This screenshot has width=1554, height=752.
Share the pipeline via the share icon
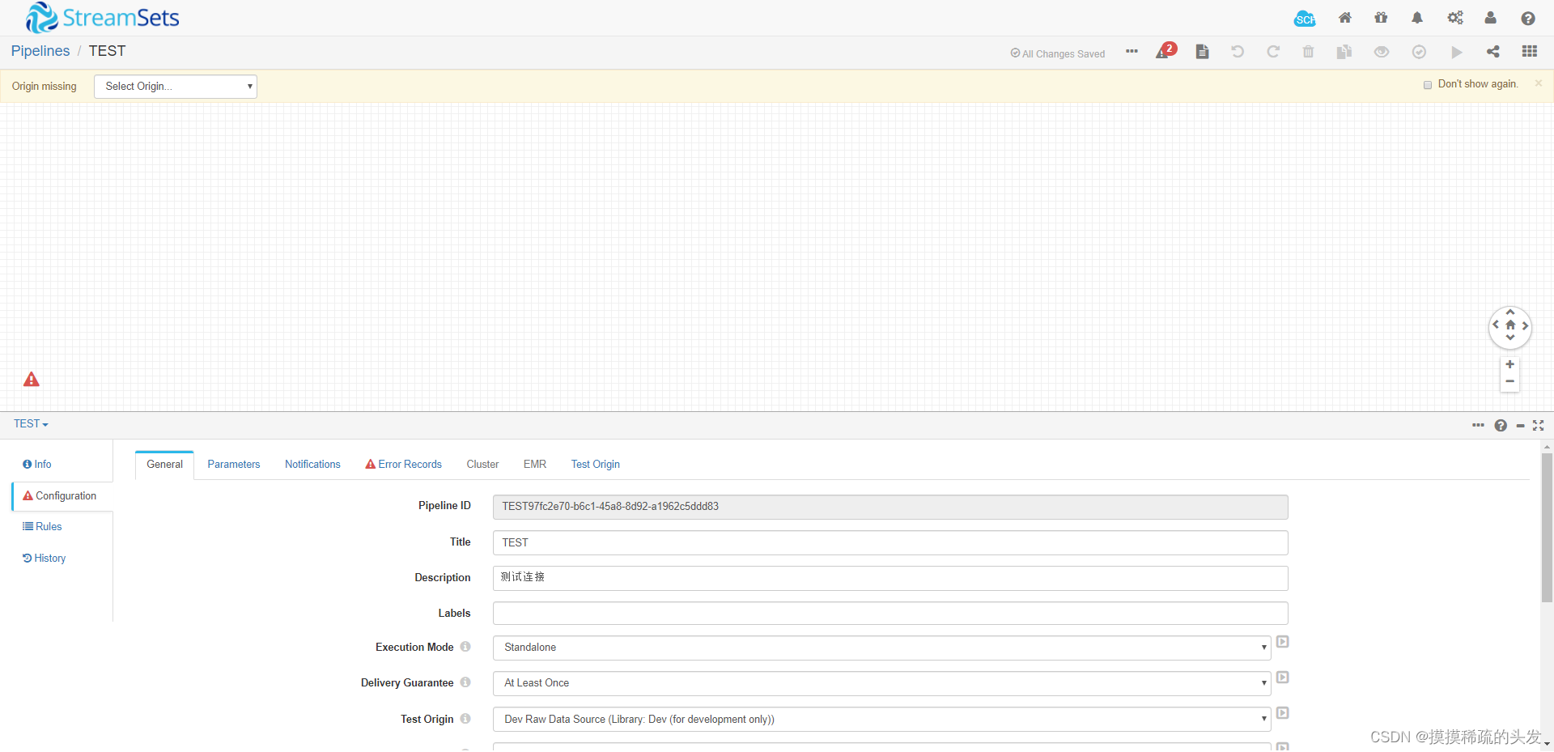(x=1492, y=51)
